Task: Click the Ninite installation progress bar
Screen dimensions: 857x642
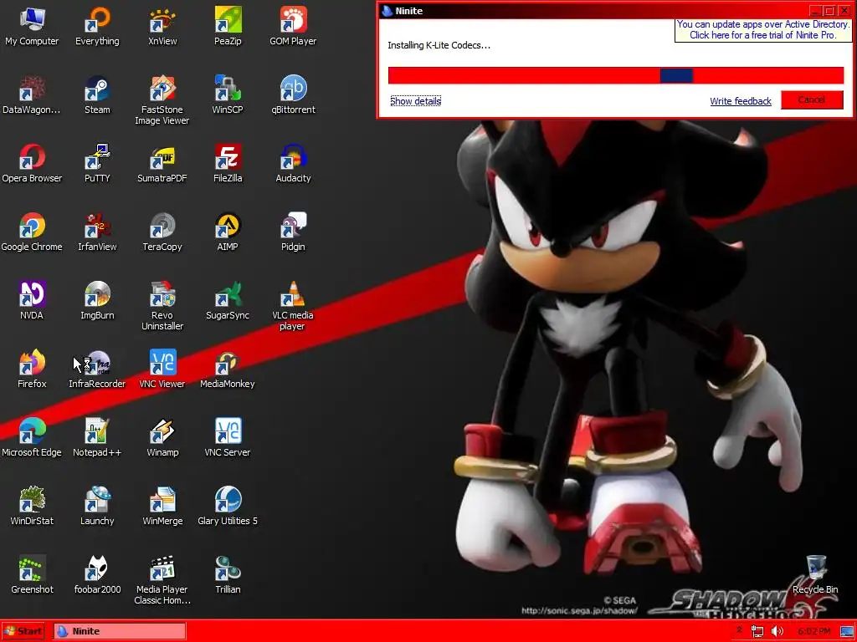Action: 616,75
